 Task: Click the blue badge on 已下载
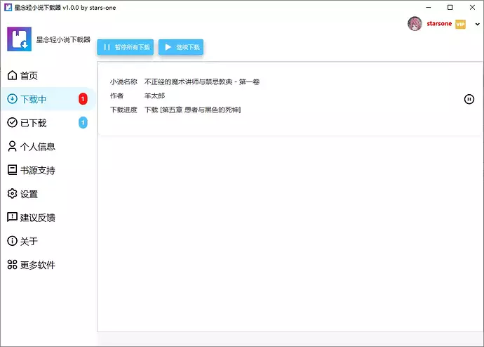click(x=83, y=123)
